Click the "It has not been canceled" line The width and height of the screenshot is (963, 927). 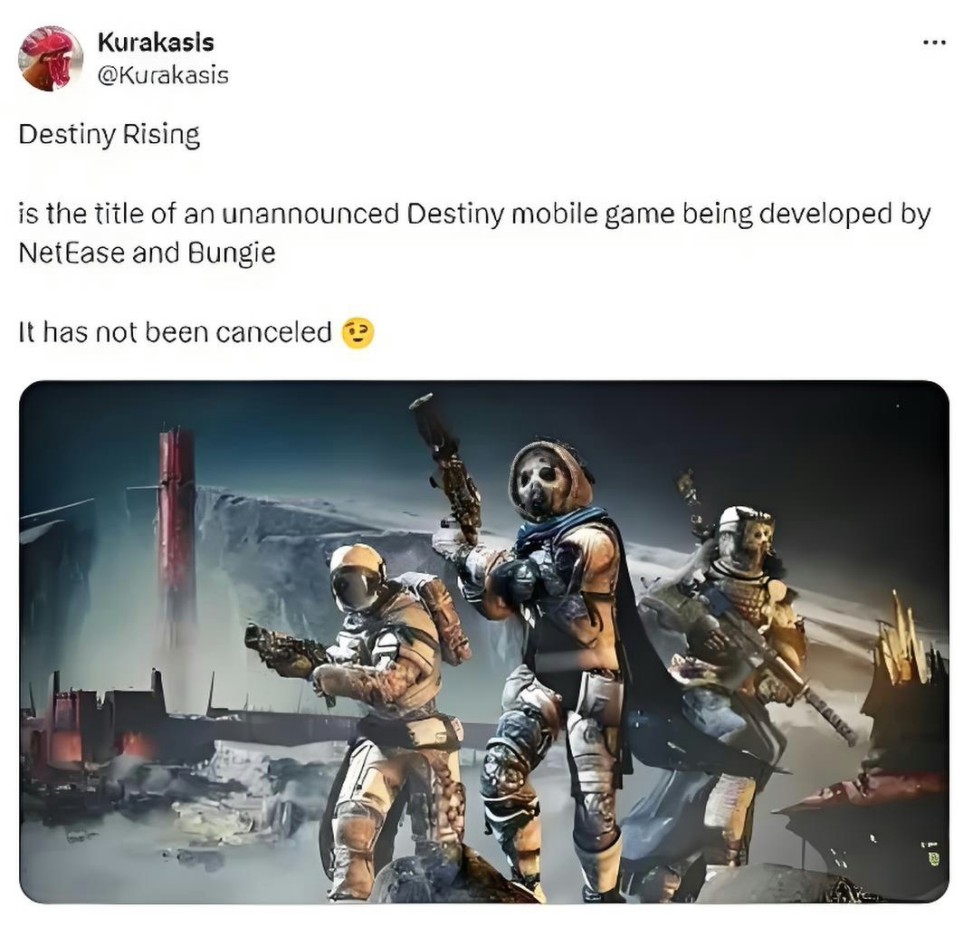coord(176,332)
